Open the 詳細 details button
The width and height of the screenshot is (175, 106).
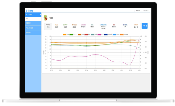click(x=145, y=26)
